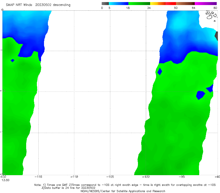Click the '80' label under the color bar
Viewport: 220px width, 193px height.
click(x=215, y=8)
